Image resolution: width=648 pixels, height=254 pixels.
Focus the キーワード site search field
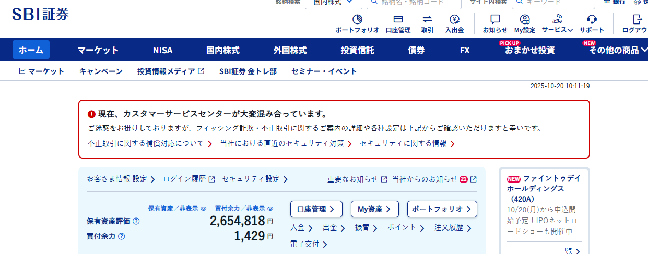(553, 3)
